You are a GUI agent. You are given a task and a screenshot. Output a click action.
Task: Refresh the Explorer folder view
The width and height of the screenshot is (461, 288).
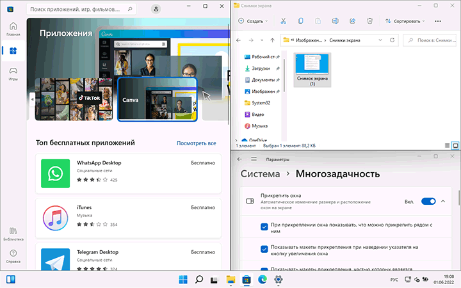click(392, 40)
